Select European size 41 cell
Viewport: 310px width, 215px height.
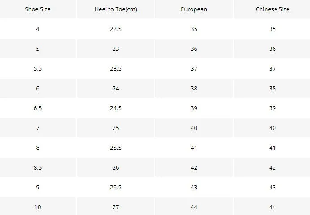click(194, 148)
